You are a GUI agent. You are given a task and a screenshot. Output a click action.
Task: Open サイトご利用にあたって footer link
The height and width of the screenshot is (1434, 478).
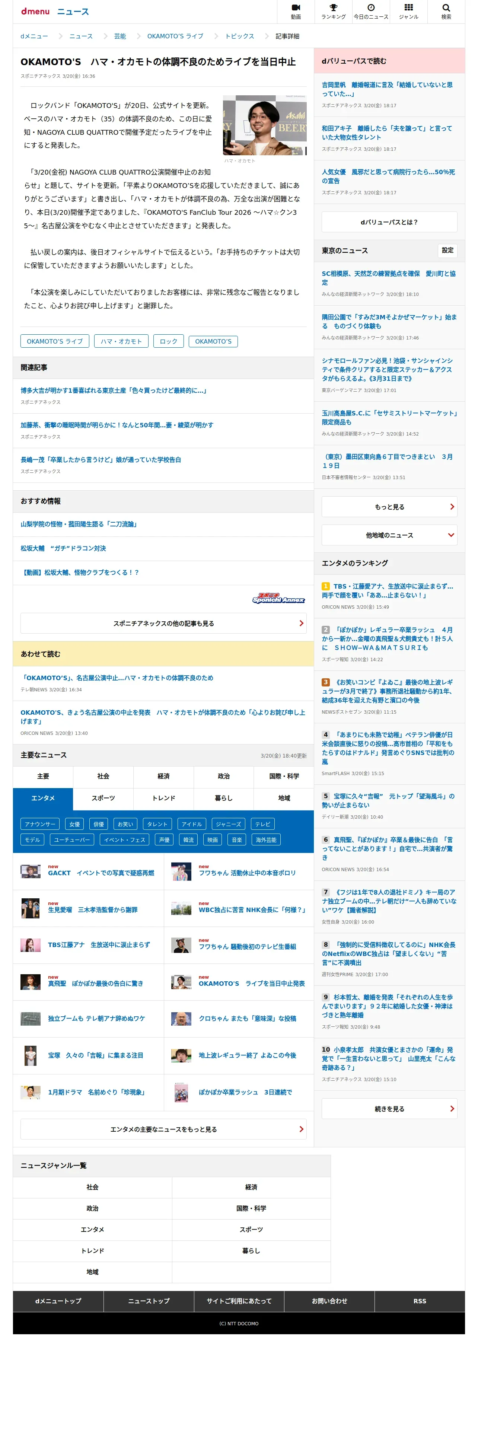pos(239,1301)
